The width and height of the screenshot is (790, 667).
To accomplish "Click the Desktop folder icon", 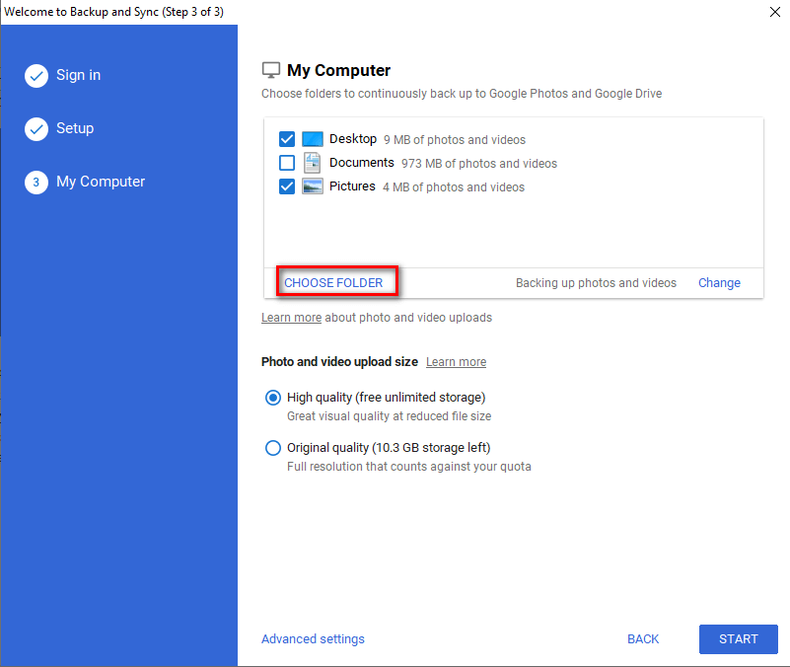I will pyautogui.click(x=313, y=139).
